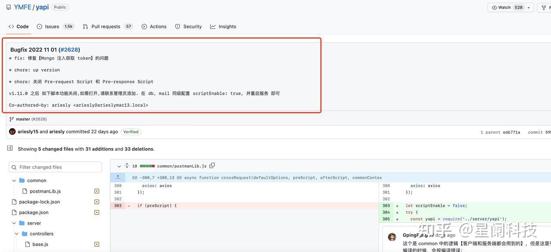This screenshot has width=551, height=252.
Task: Click the 5 changed files summary link
Action: point(56,149)
